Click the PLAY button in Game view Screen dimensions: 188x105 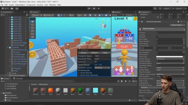124,47
